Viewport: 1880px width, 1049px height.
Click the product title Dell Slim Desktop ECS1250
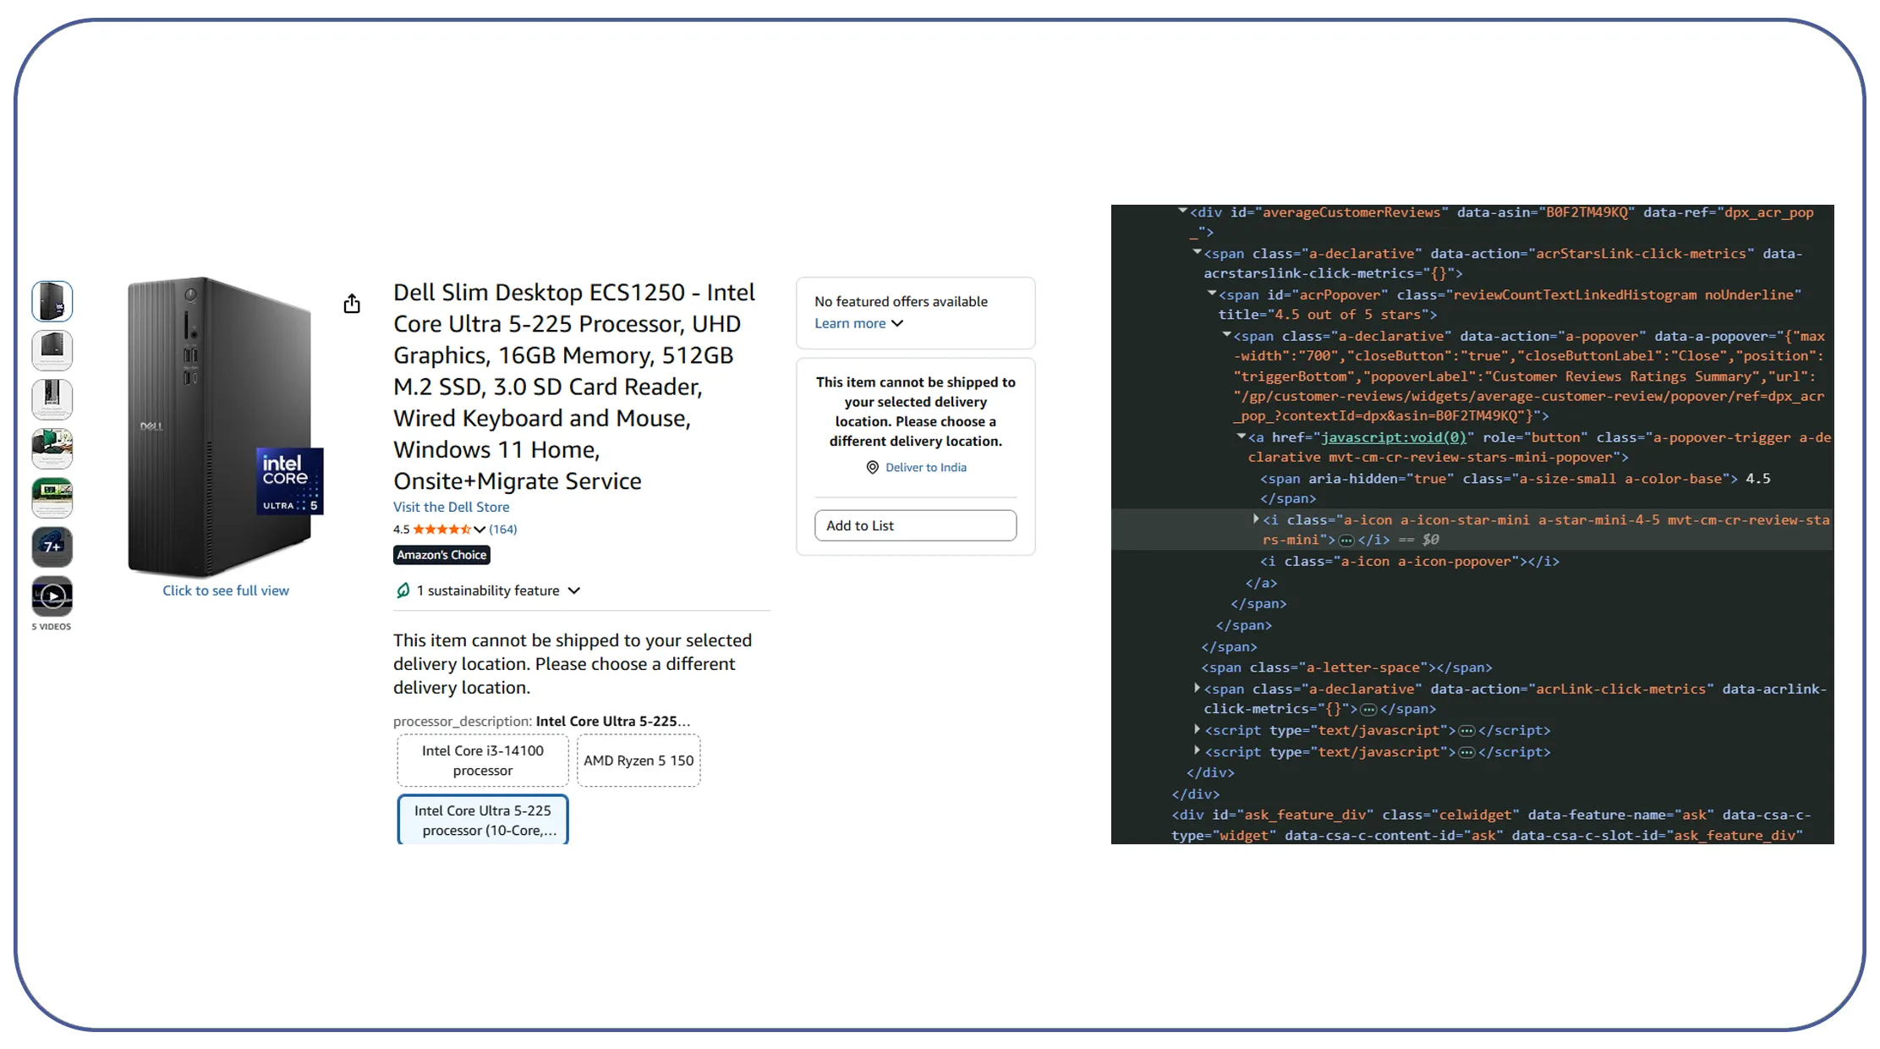pos(574,387)
